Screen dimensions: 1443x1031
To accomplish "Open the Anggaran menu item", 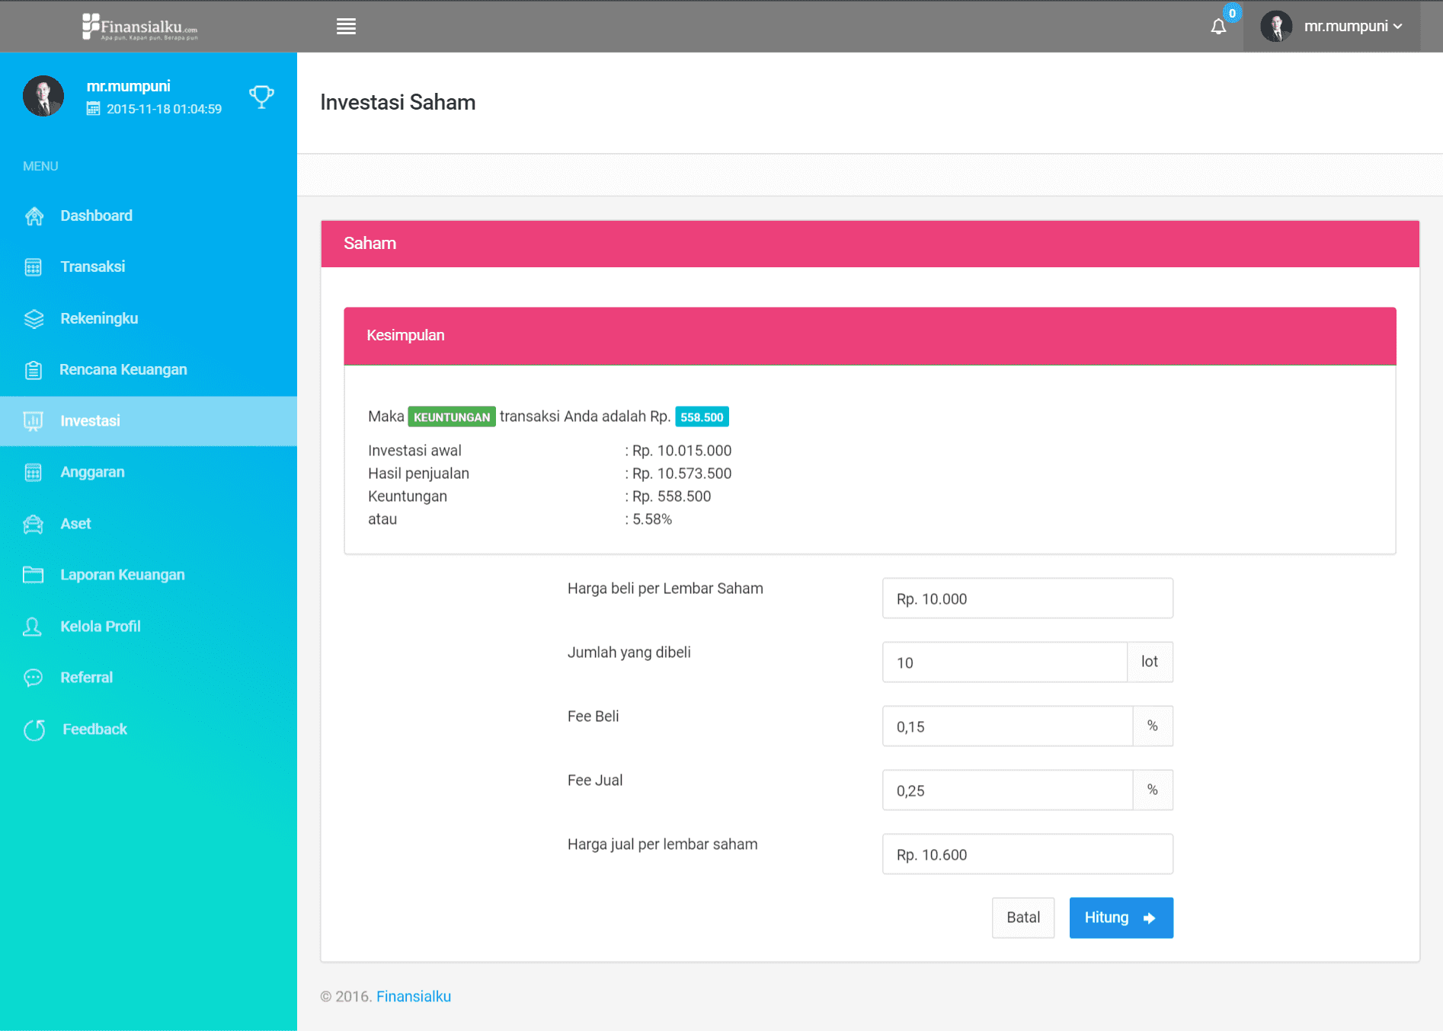I will click(x=92, y=472).
